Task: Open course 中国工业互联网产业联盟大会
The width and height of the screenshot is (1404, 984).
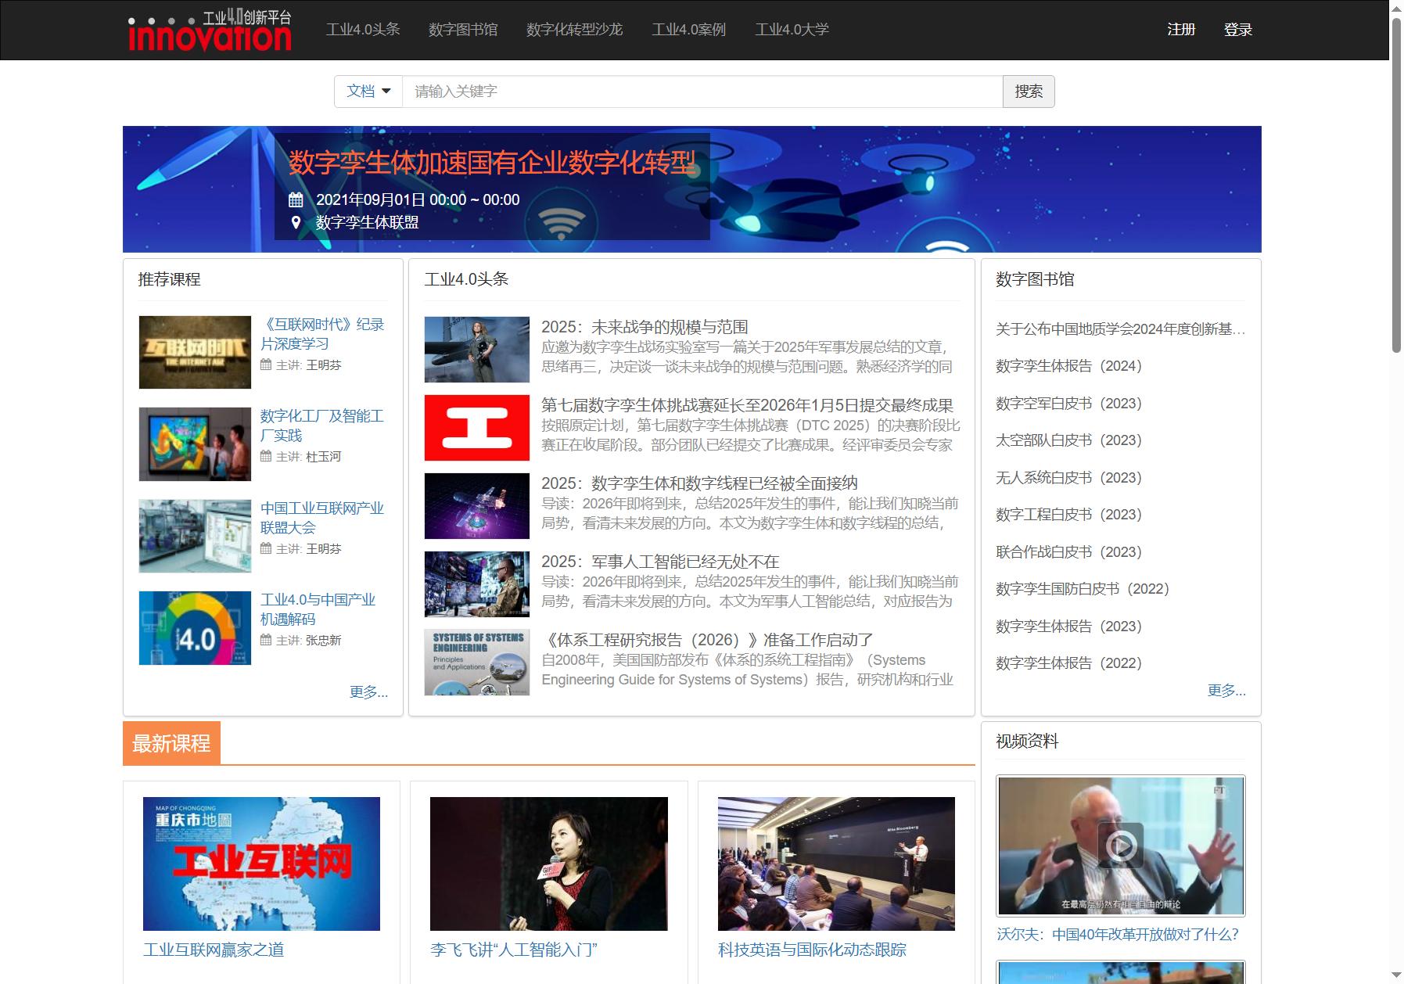Action: pos(322,518)
